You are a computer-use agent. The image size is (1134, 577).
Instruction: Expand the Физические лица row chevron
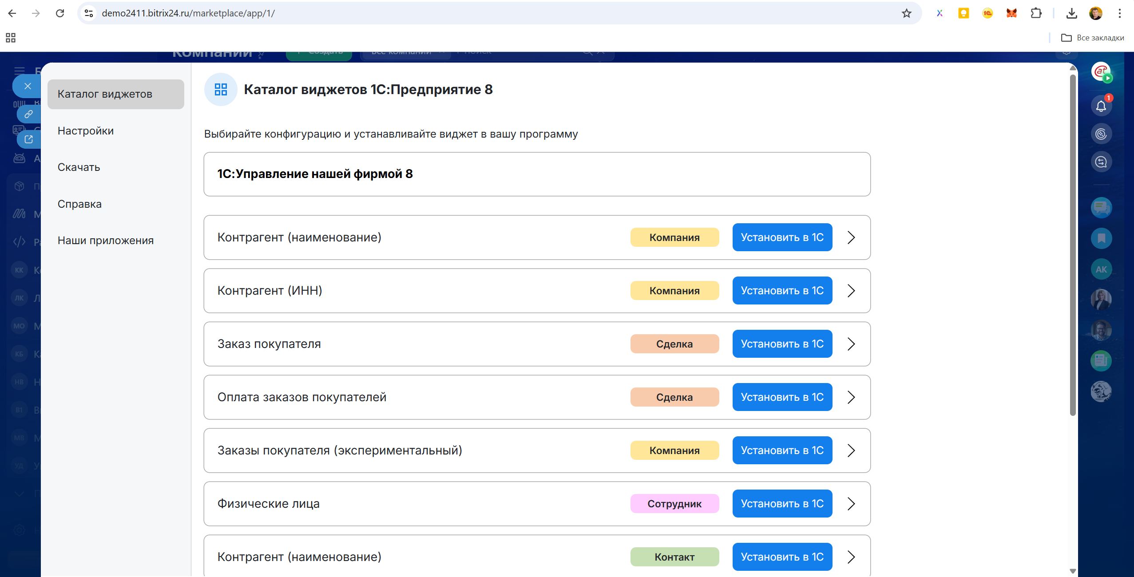[x=851, y=504]
